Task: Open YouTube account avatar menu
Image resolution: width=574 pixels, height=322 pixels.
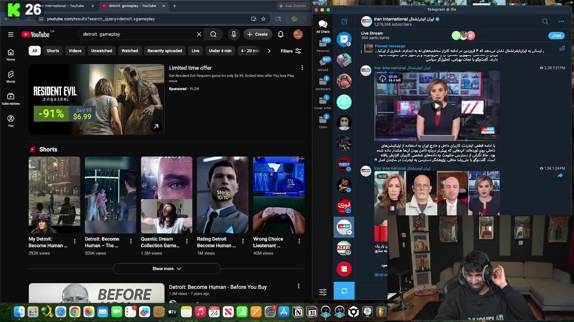Action: (x=298, y=34)
